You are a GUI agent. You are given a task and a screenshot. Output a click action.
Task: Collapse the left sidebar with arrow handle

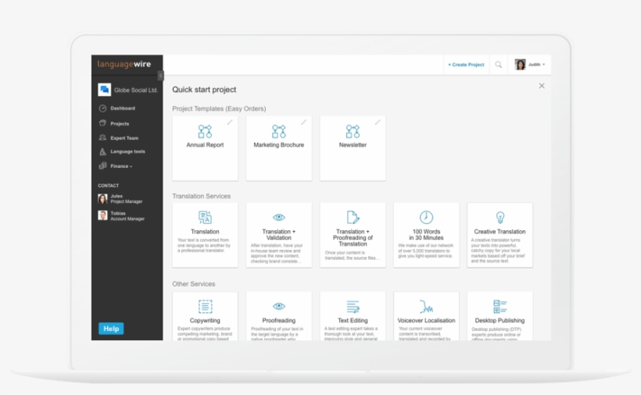tap(160, 76)
